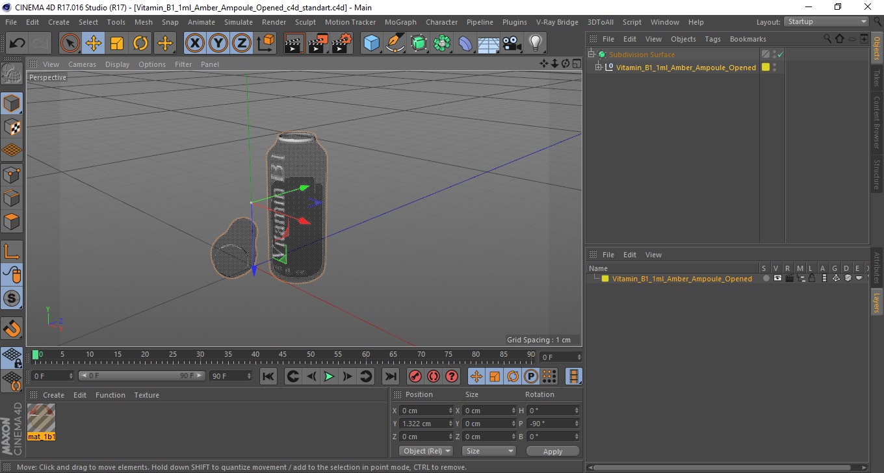This screenshot has width=884, height=473.
Task: Open Edit Render Settings icon
Action: point(342,44)
